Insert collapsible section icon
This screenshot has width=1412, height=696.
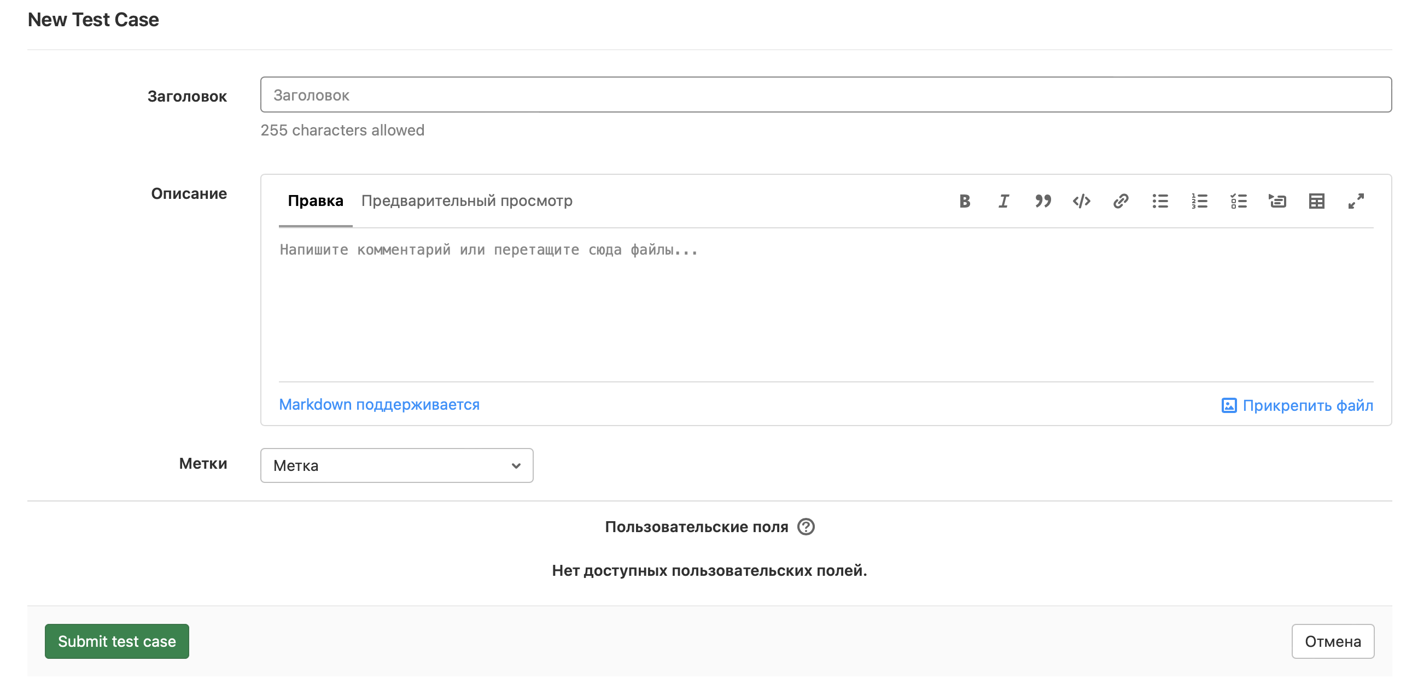(x=1277, y=201)
